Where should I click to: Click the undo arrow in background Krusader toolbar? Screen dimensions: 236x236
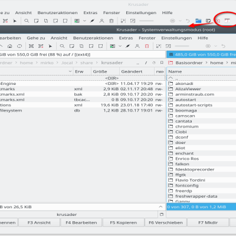pos(188,21)
